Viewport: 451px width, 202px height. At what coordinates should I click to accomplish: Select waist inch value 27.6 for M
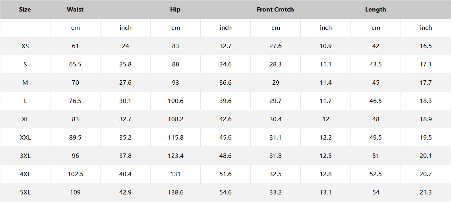(125, 83)
